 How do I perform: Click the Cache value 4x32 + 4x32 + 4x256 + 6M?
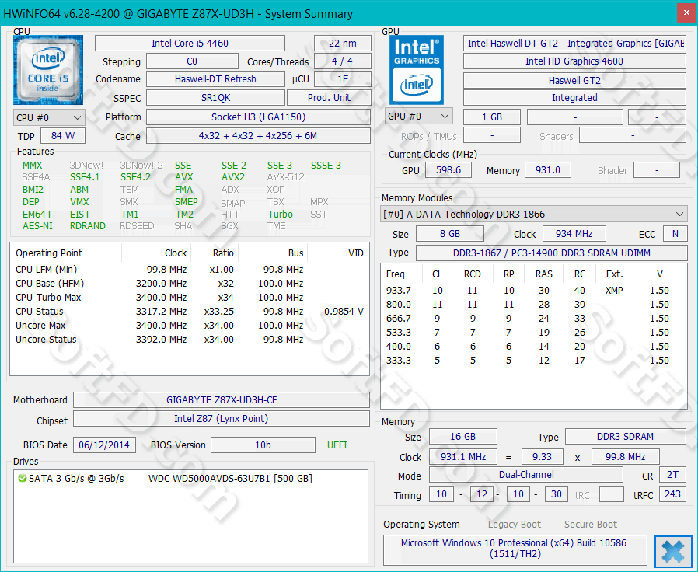coord(258,136)
